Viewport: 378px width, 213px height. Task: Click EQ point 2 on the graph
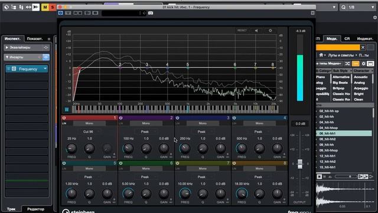[x=120, y=68]
